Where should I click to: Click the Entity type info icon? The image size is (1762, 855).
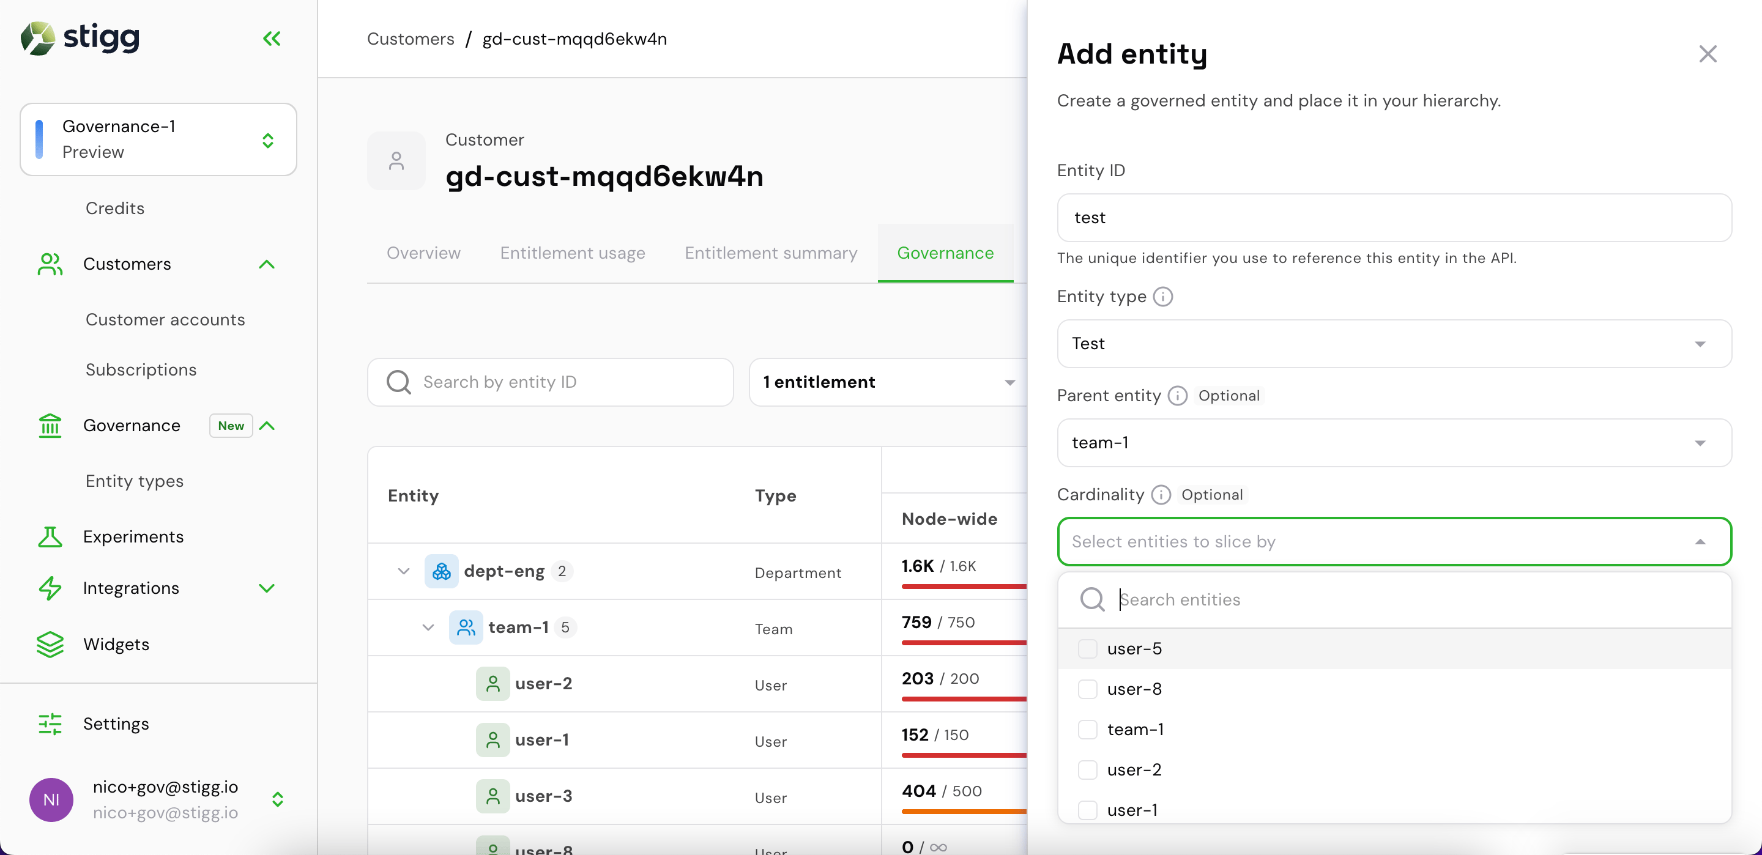point(1163,296)
